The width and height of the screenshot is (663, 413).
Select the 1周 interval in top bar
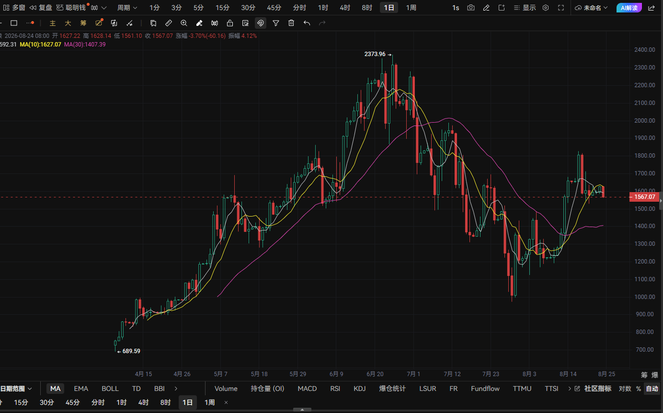411,8
